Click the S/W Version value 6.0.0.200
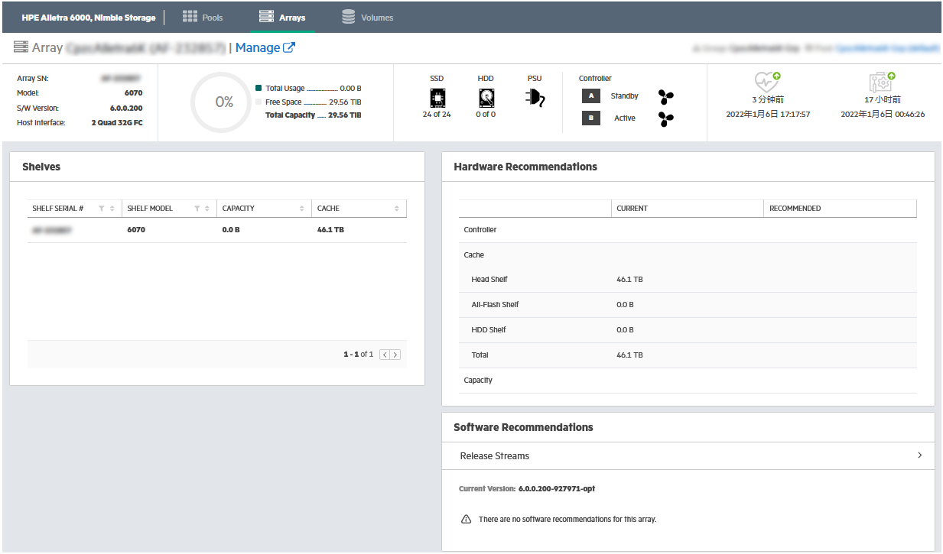 point(126,109)
